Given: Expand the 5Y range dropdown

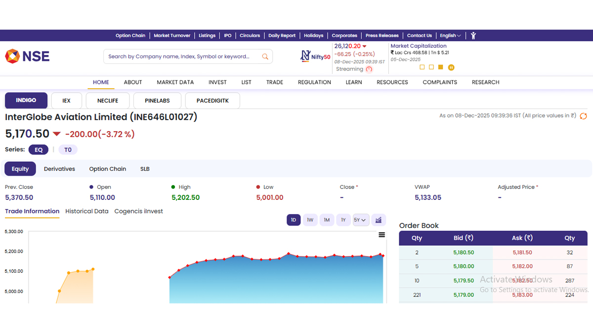Looking at the screenshot, I should click(x=361, y=220).
